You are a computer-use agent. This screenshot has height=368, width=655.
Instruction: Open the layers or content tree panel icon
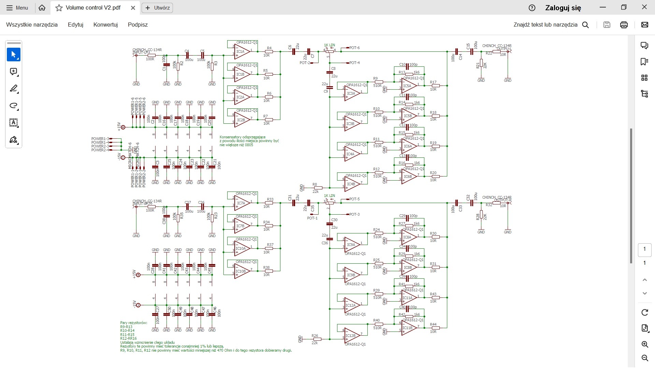click(644, 94)
